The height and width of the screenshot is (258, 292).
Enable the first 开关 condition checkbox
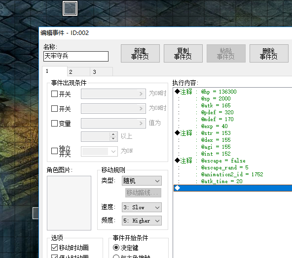tap(54, 94)
